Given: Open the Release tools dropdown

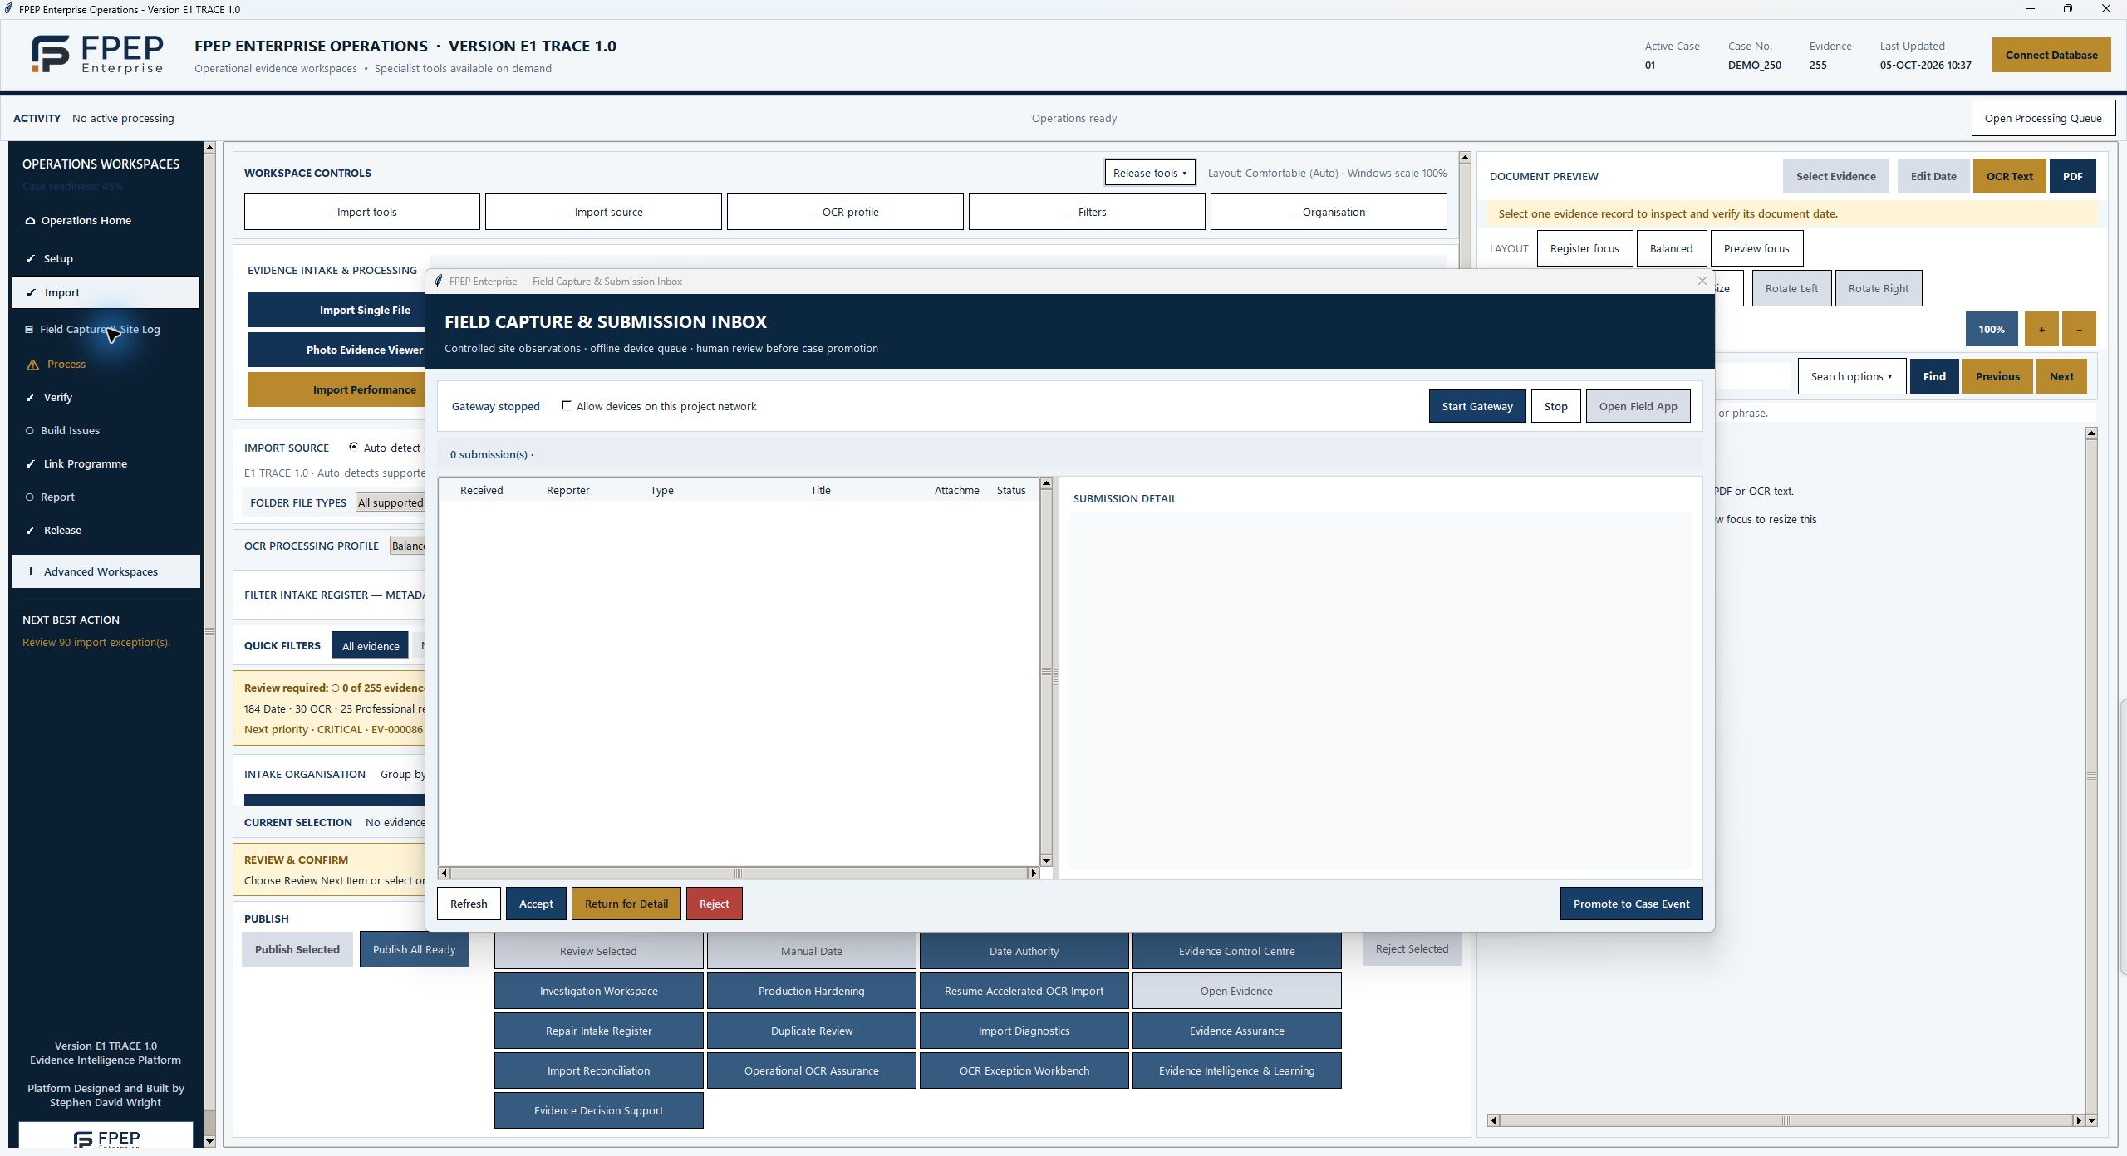Looking at the screenshot, I should point(1150,173).
